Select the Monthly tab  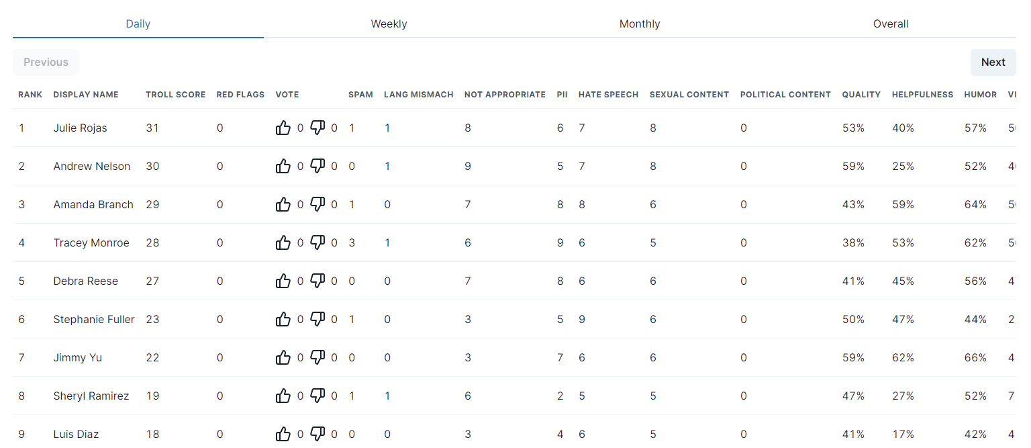640,24
